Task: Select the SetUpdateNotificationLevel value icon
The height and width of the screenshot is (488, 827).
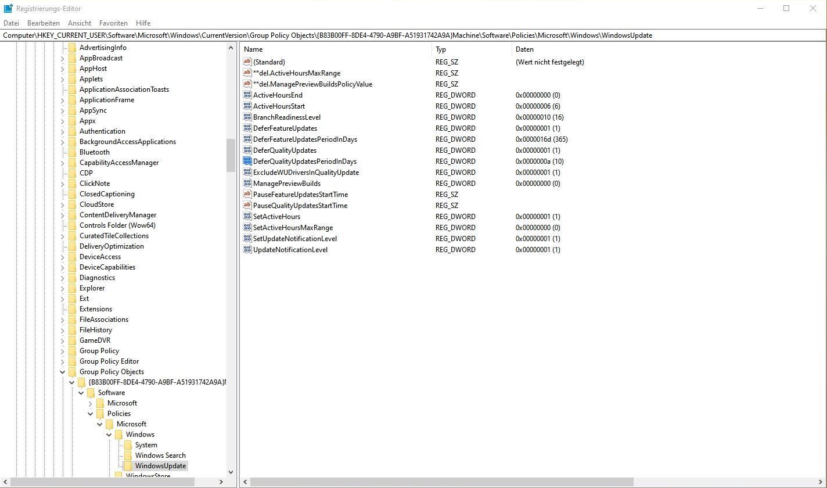Action: coord(247,238)
